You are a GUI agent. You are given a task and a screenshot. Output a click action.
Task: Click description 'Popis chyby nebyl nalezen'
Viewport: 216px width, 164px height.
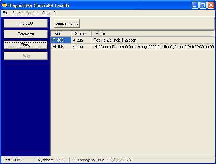pos(115,40)
